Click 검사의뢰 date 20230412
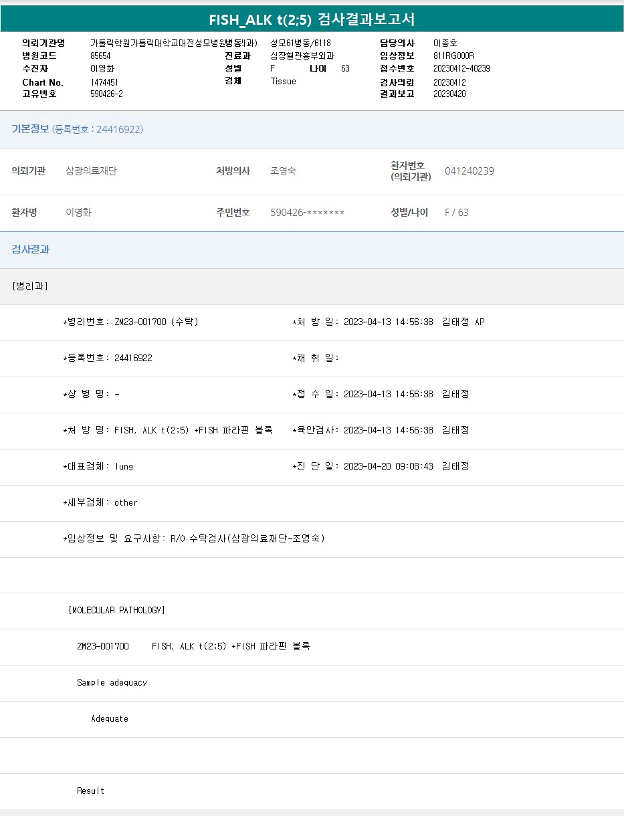The width and height of the screenshot is (624, 816). (449, 82)
